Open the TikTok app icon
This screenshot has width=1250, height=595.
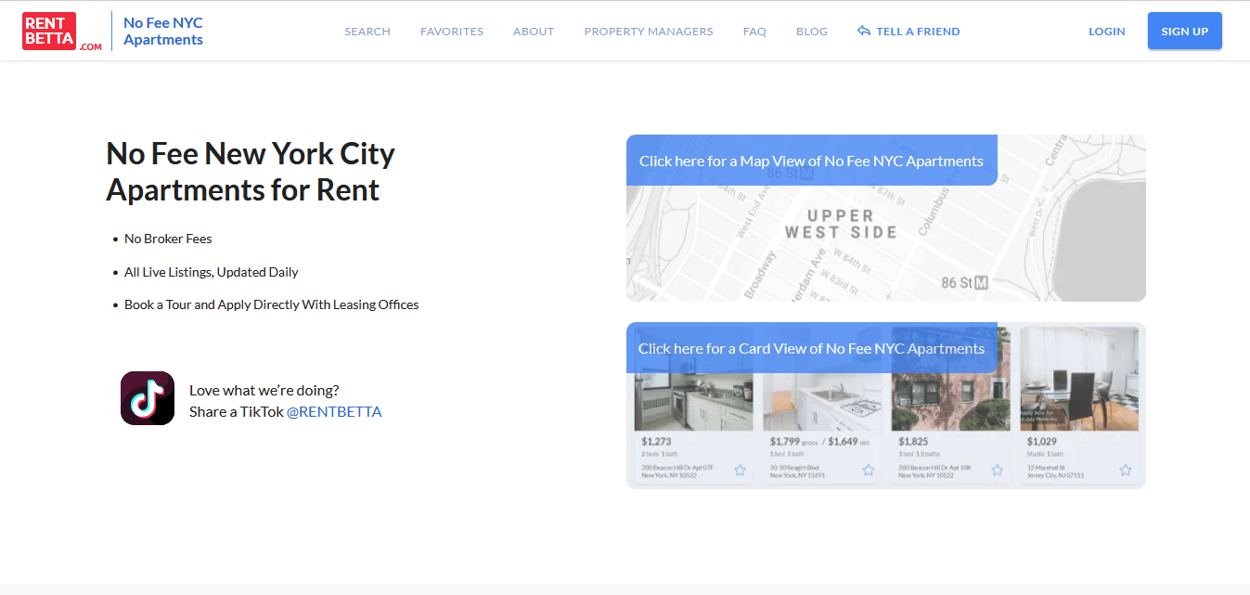pyautogui.click(x=148, y=398)
